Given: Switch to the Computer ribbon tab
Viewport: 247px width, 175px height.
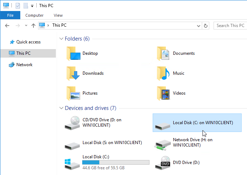Looking at the screenshot, I should pyautogui.click(x=34, y=15).
